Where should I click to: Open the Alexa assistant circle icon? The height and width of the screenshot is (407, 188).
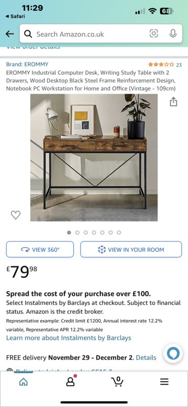coord(173,354)
